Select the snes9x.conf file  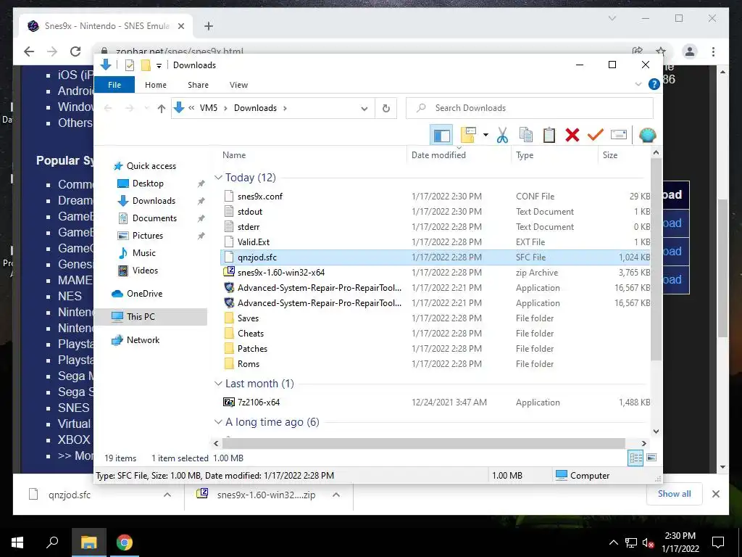coord(435,196)
